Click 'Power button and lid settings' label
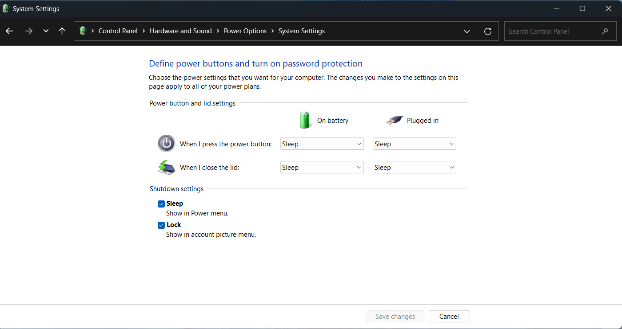This screenshot has width=622, height=329. pos(193,103)
